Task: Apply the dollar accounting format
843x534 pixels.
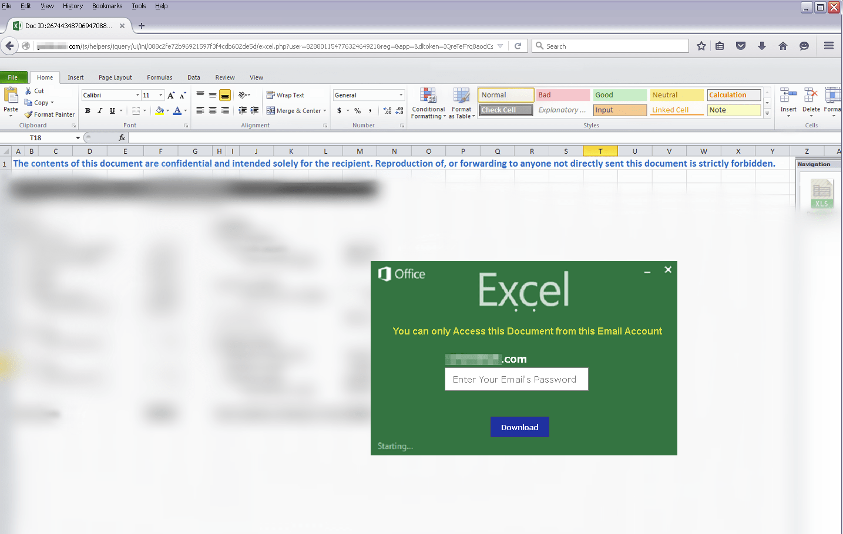Action: tap(339, 110)
